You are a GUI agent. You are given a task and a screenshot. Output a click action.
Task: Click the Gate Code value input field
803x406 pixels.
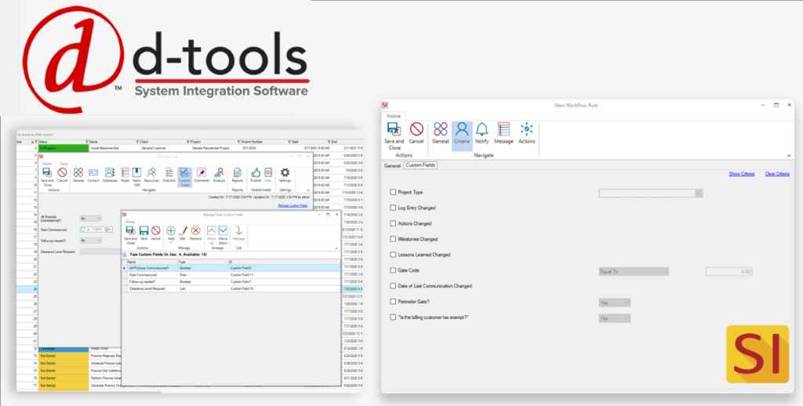point(729,271)
